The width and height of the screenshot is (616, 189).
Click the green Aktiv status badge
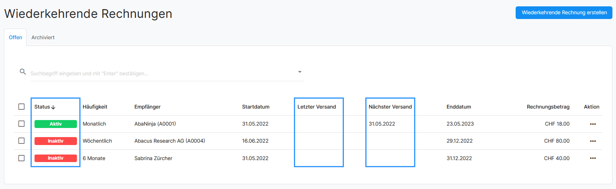click(x=56, y=124)
